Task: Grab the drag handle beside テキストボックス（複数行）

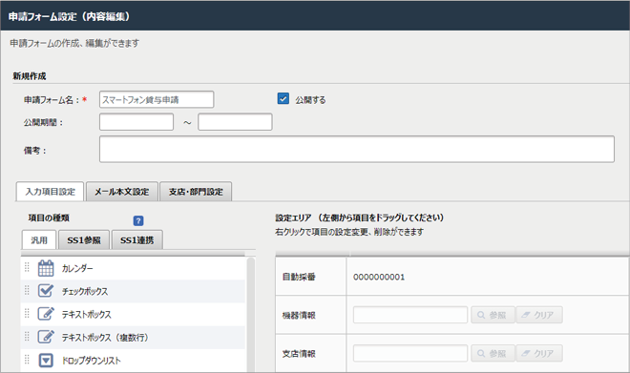Action: click(27, 336)
